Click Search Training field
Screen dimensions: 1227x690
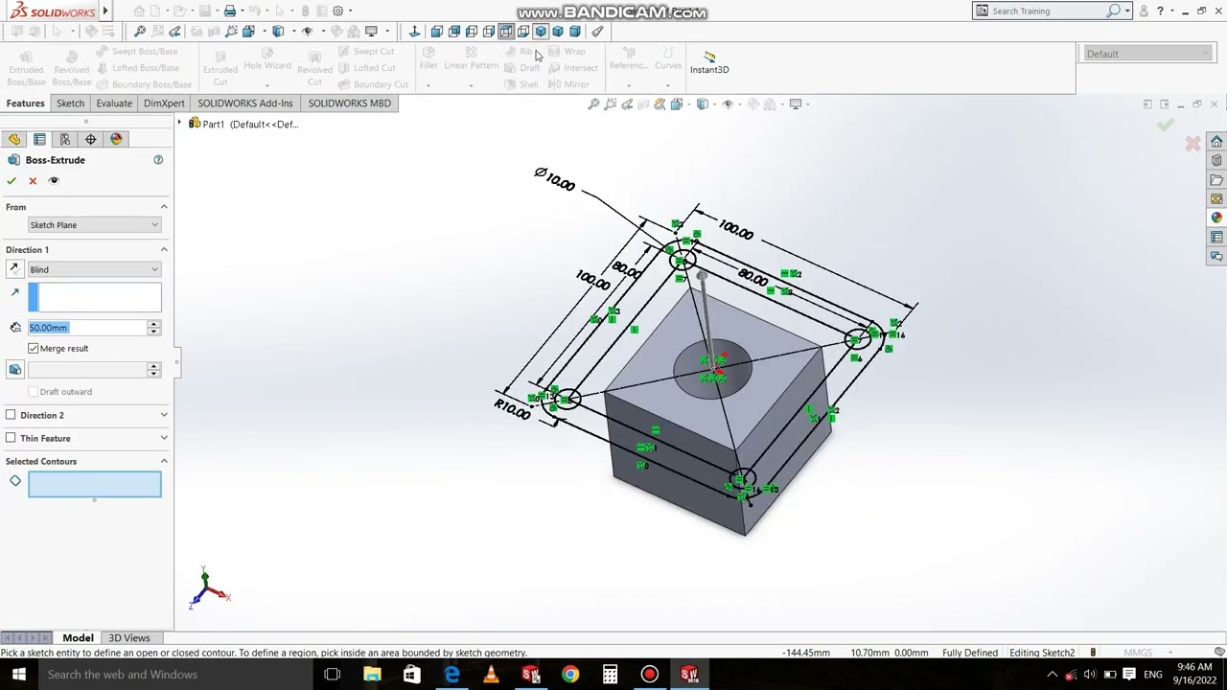[x=1047, y=11]
